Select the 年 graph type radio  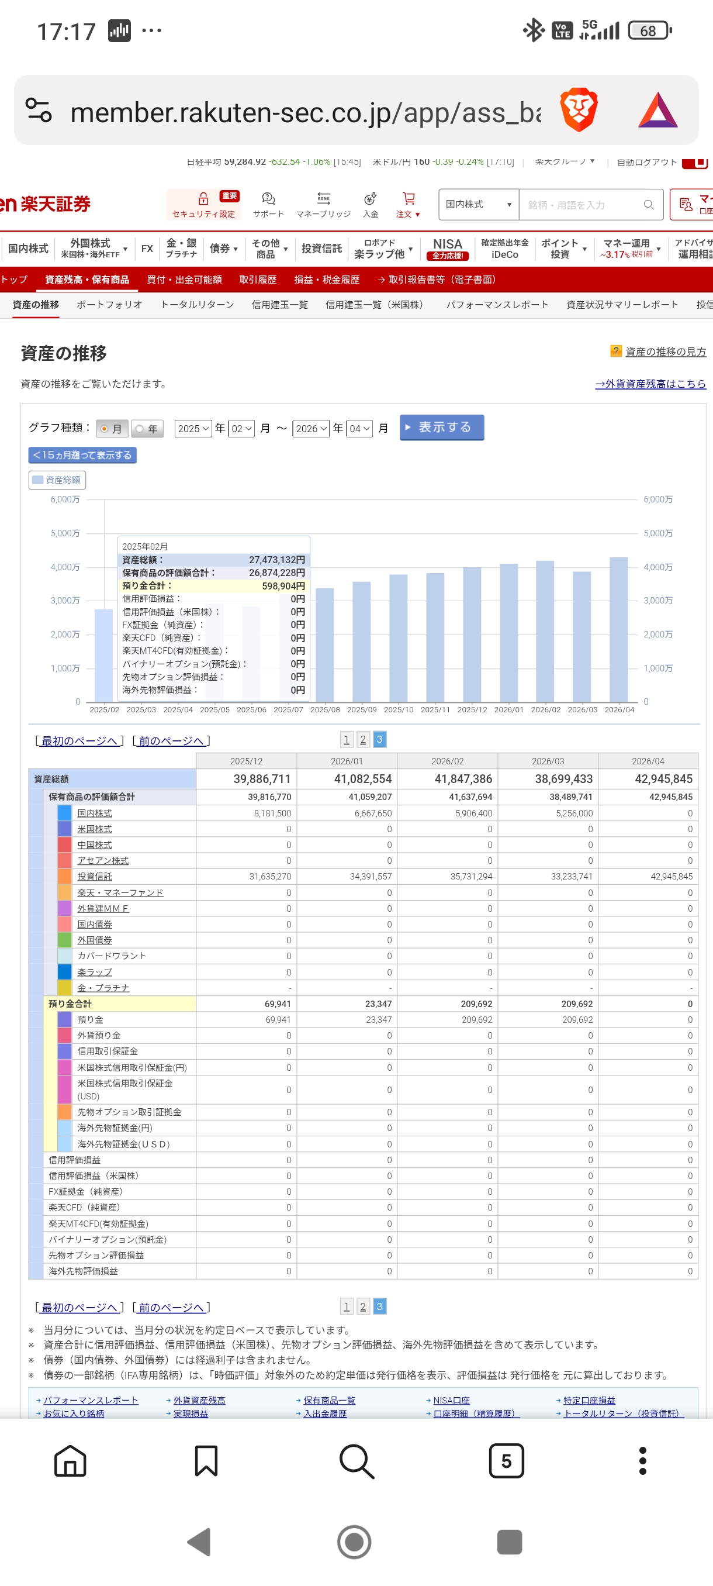tap(140, 429)
